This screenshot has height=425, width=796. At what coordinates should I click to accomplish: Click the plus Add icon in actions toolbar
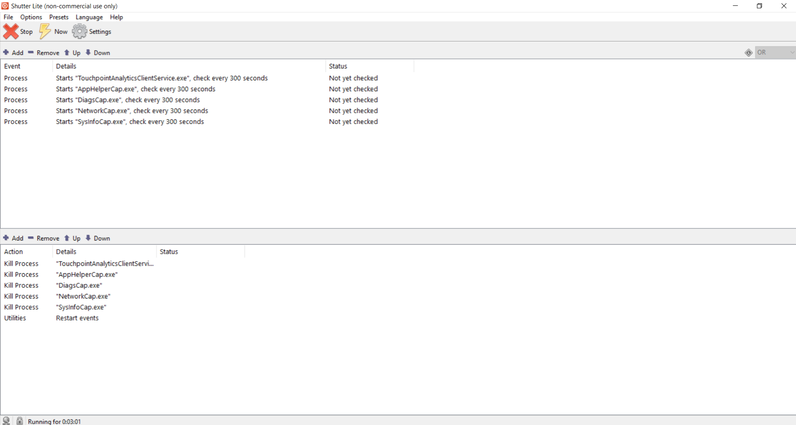tap(6, 238)
